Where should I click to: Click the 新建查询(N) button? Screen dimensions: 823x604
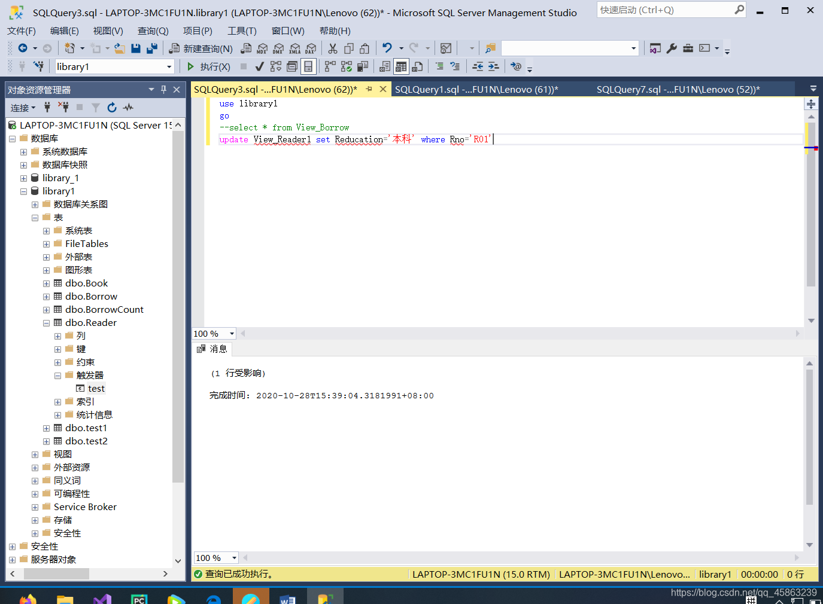coord(201,48)
